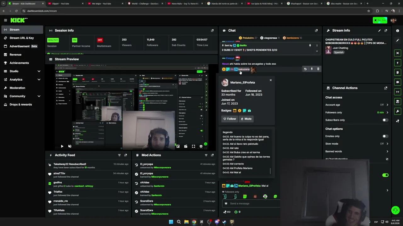Screen dimensions: 403x226
Task: Click the Go live button
Action: point(380,20)
